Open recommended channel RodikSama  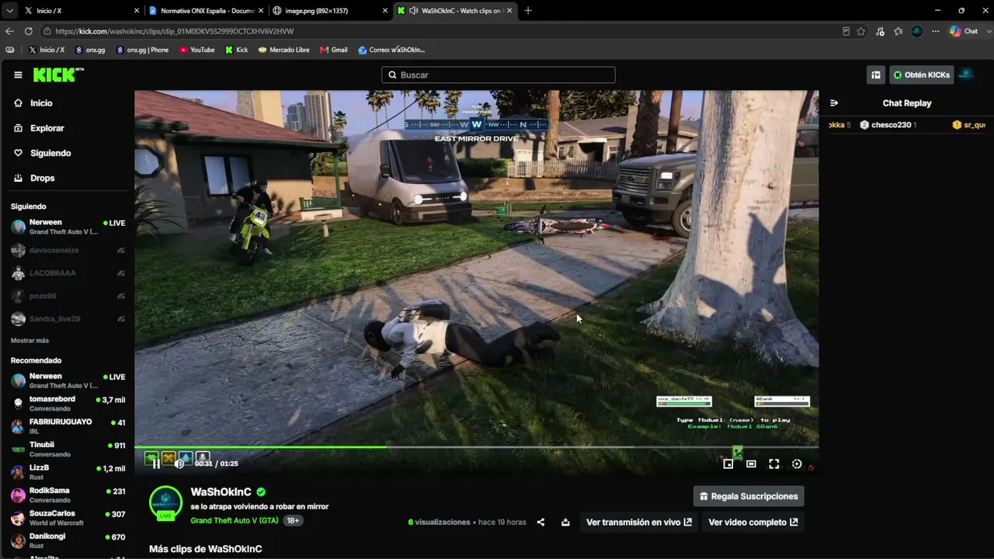pos(68,495)
